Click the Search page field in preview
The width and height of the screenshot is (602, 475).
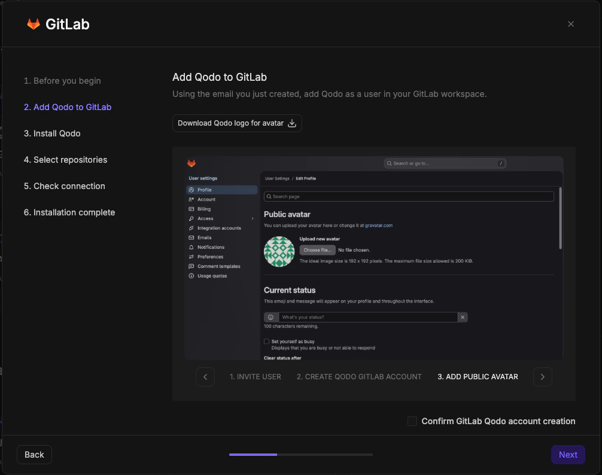[409, 196]
